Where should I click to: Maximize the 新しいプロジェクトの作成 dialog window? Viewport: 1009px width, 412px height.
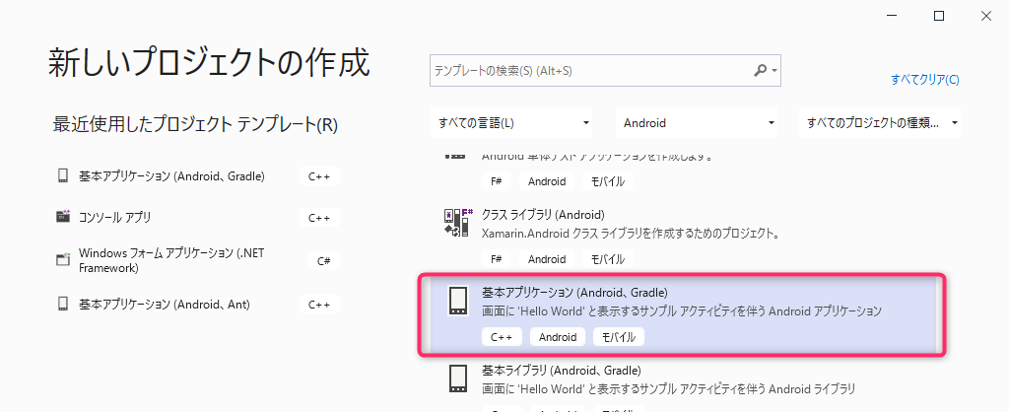(939, 16)
